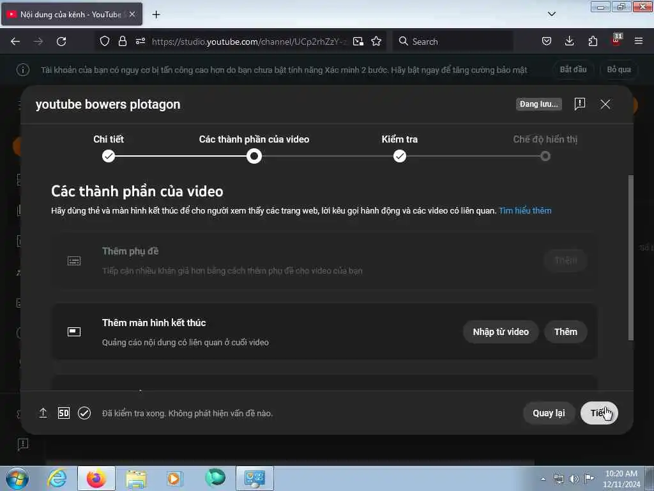Click the site security padlock icon
Screen dimensions: 654x491
point(122,41)
